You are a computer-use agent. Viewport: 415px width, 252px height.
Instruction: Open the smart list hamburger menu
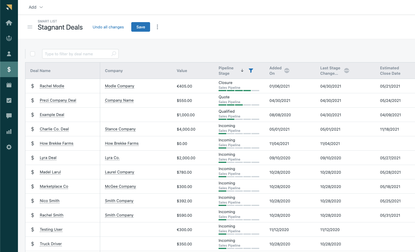pyautogui.click(x=30, y=27)
